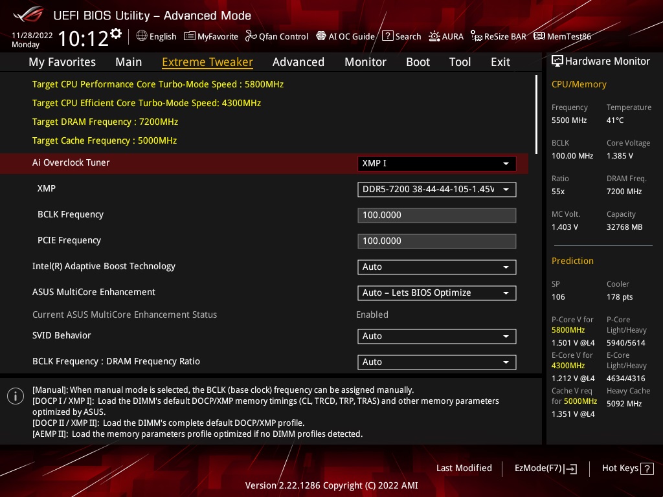Screen dimensions: 663x497
Task: Go to the Boot menu
Action: tap(418, 61)
